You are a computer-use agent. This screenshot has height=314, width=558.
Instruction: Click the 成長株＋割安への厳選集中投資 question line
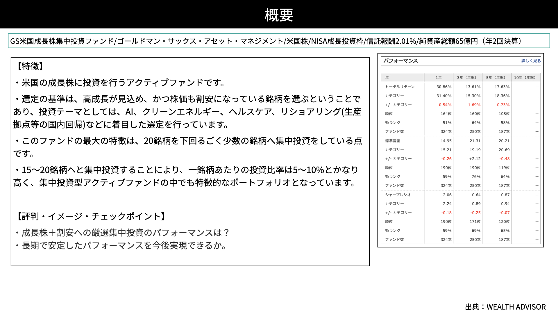click(x=122, y=233)
